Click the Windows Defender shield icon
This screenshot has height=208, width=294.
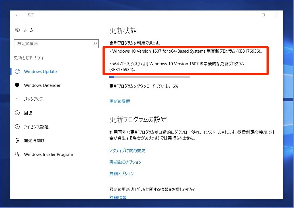click(x=17, y=85)
